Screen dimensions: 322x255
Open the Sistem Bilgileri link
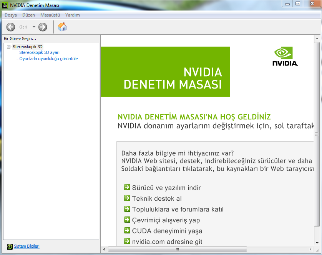[27, 247]
